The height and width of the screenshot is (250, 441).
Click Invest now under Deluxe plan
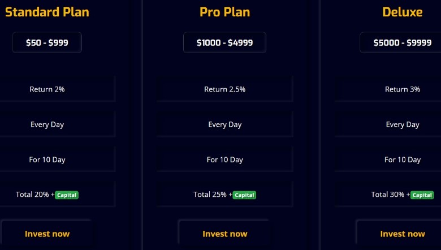(403, 234)
